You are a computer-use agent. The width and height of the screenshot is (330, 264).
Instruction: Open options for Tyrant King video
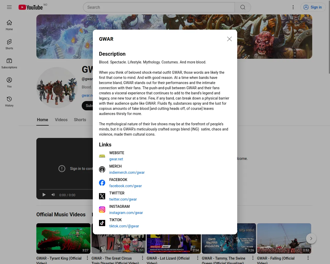87,258
